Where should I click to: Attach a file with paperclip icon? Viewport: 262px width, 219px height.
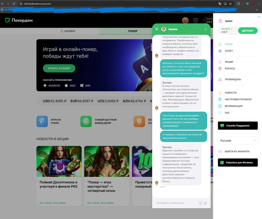coord(205,203)
